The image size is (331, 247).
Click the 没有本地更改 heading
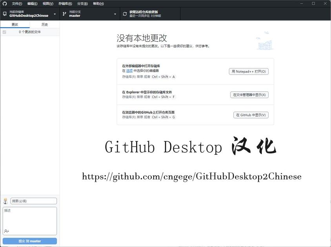pyautogui.click(x=142, y=38)
